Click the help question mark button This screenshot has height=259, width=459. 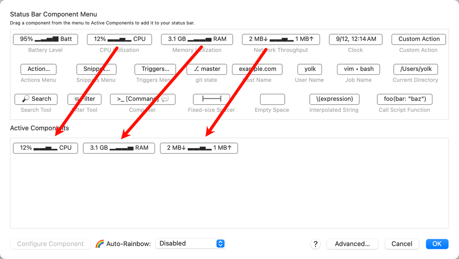[315, 244]
